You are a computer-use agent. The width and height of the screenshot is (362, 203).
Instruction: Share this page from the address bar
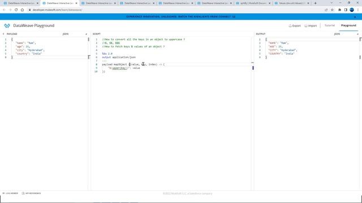[326, 10]
